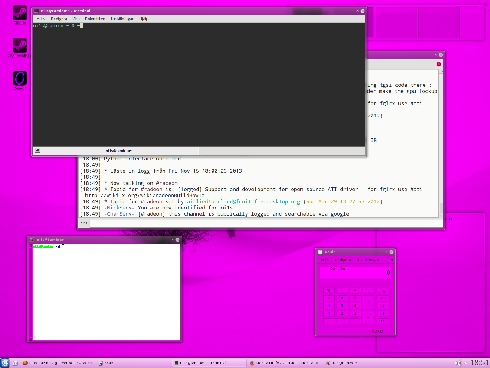The width and height of the screenshot is (490, 368).
Task: Launch the Portal desktop shortcut
Action: [x=20, y=79]
